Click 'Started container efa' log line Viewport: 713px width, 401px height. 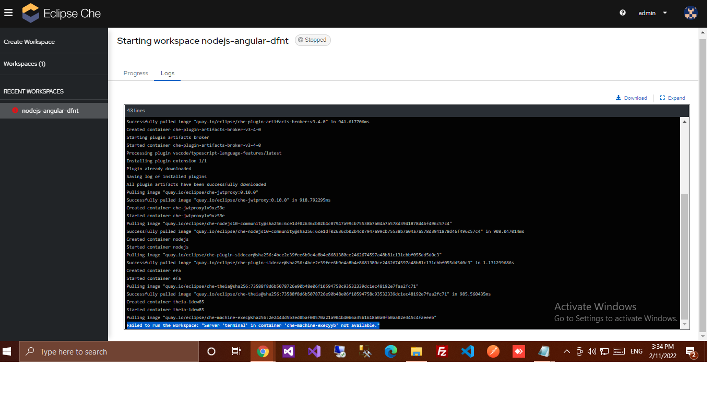153,278
